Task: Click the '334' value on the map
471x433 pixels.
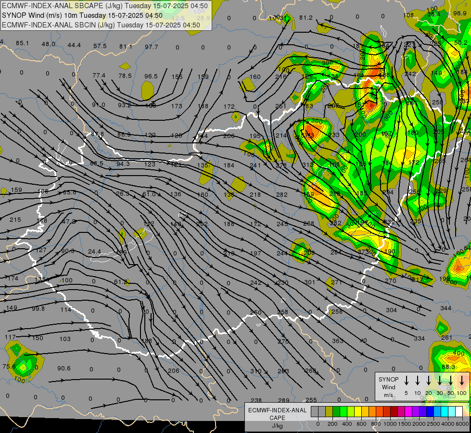Action: [x=420, y=339]
